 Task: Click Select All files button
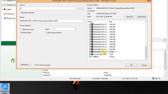click(x=129, y=17)
